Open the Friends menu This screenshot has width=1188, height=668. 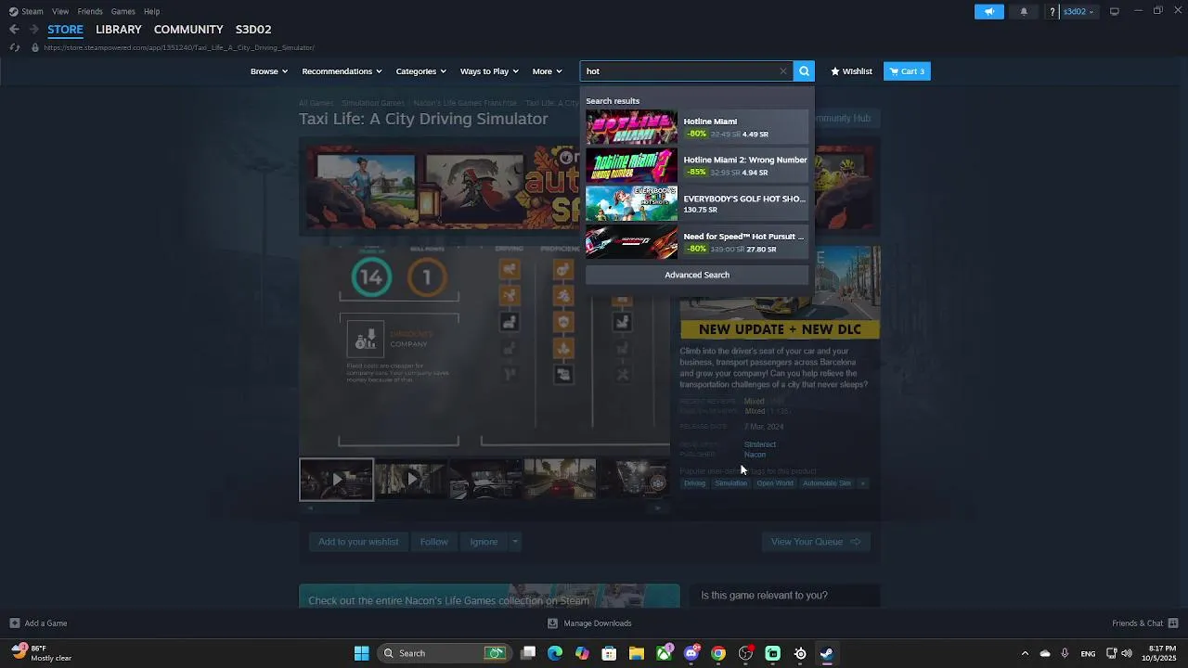pyautogui.click(x=90, y=11)
